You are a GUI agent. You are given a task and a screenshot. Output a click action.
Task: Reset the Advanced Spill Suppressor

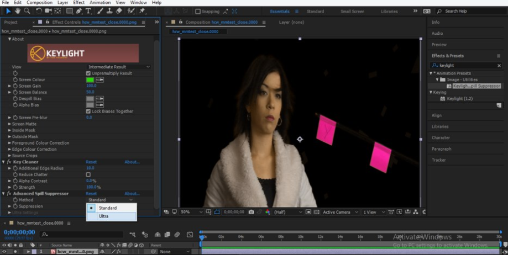pyautogui.click(x=91, y=194)
